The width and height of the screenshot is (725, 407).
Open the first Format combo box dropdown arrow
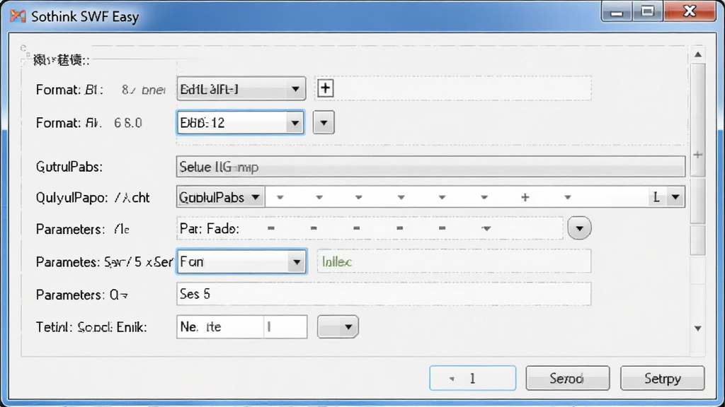[x=295, y=89]
